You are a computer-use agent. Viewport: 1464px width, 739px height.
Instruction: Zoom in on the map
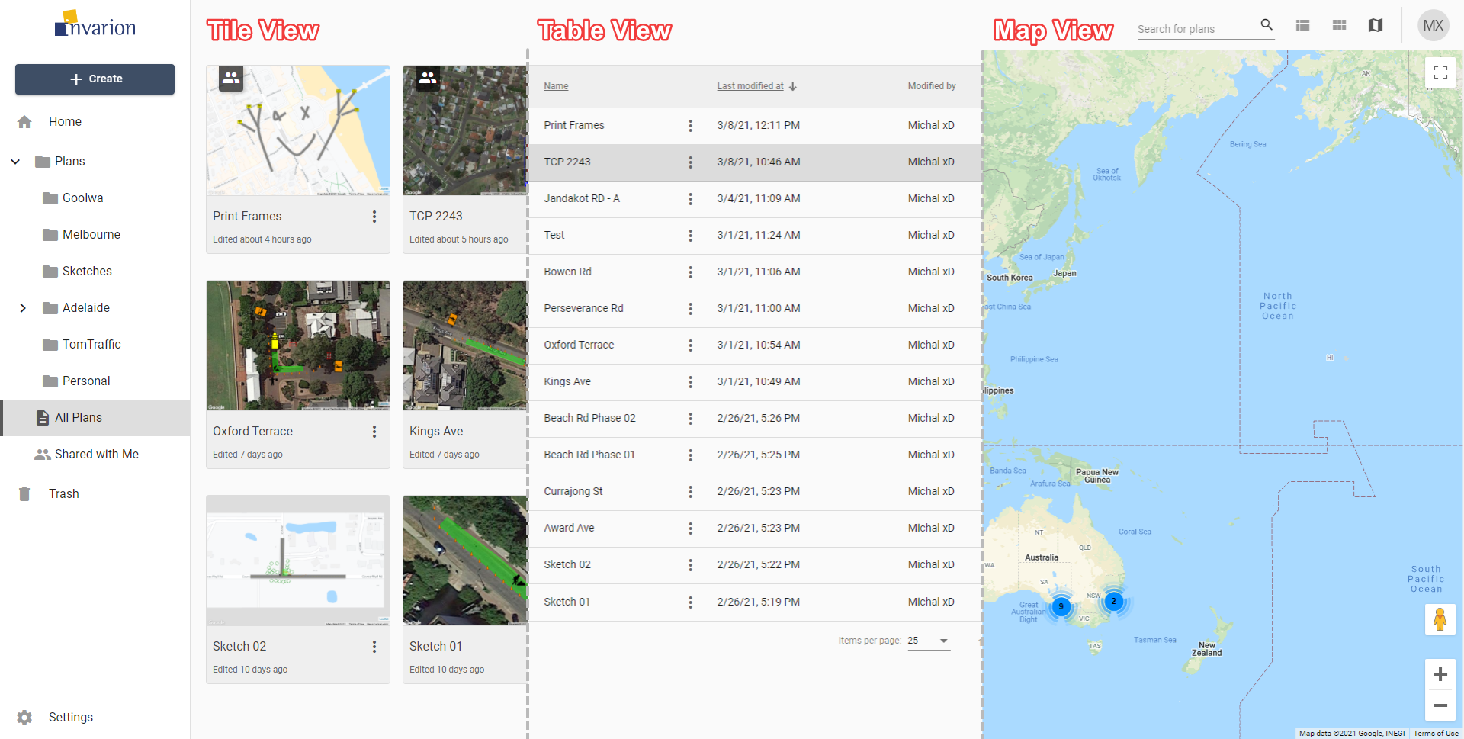(x=1440, y=674)
